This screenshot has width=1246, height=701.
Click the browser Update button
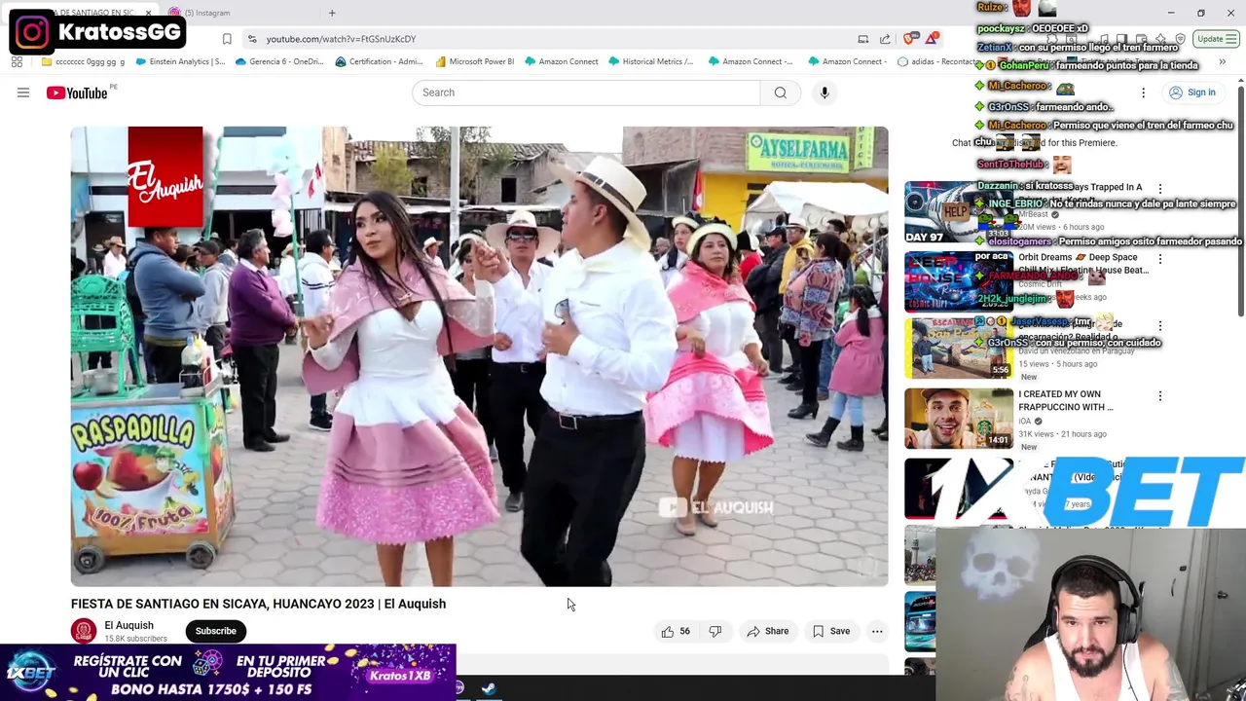coord(1215,39)
